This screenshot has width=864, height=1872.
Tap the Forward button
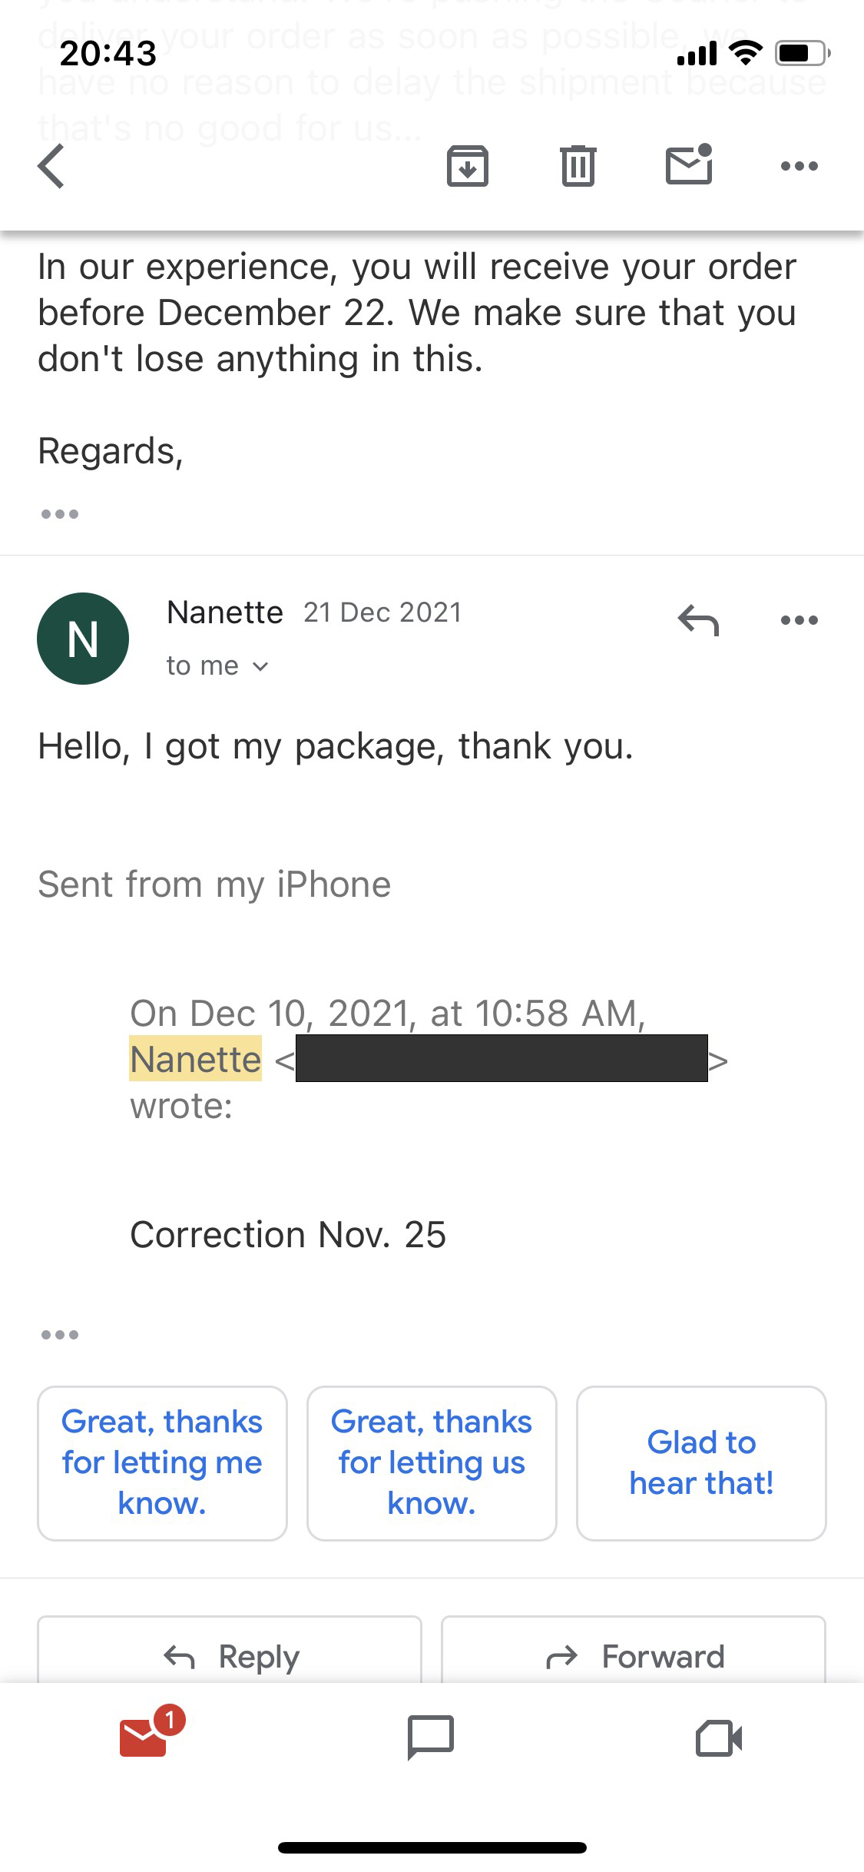click(x=632, y=1656)
